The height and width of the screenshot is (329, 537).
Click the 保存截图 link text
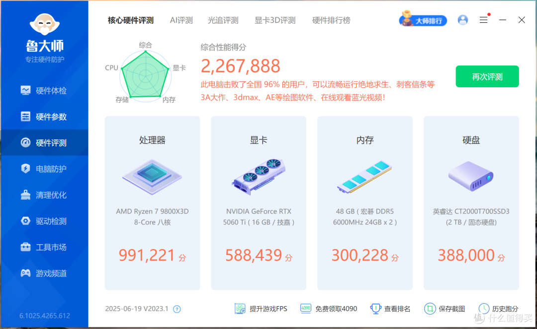click(451, 309)
